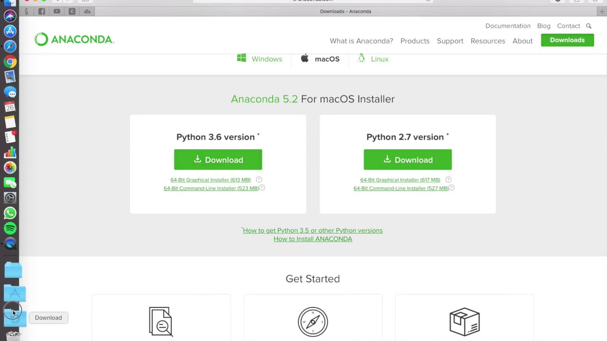607x341 pixels.
Task: Select the Linux installer tab
Action: pos(373,59)
